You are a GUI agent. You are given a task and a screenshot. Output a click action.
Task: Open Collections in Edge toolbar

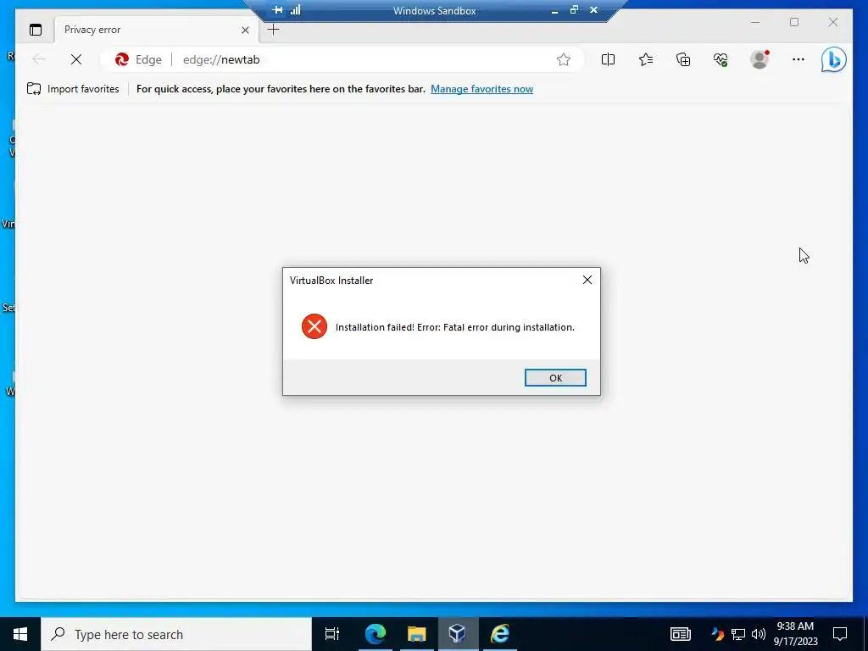683,59
